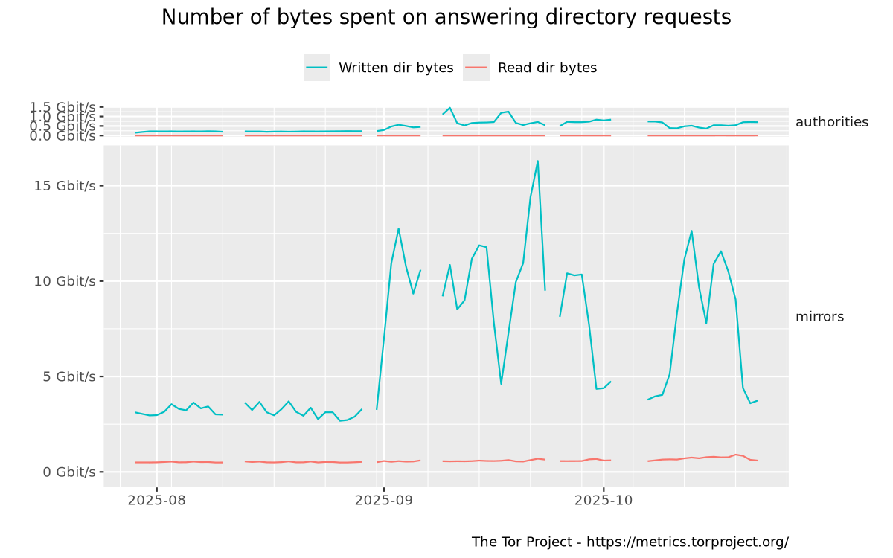Click the lowest September dip of mirrors written line
This screenshot has width=893, height=558.
click(x=501, y=384)
